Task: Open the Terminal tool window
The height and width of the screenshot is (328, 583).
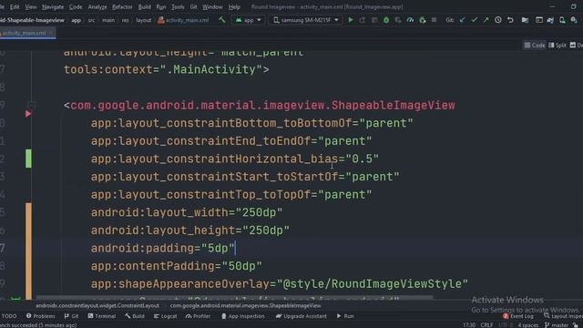Action: click(x=102, y=316)
